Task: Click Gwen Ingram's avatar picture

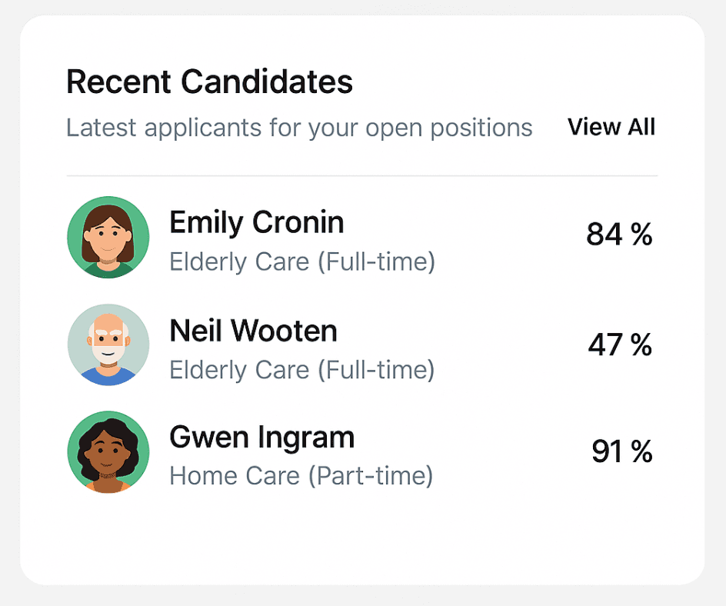Action: pyautogui.click(x=108, y=452)
